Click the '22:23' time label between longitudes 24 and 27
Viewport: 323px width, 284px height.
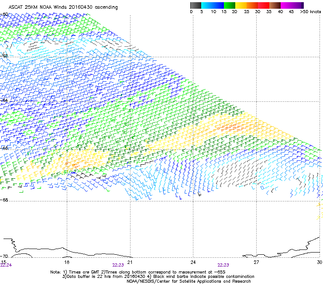click(223, 265)
